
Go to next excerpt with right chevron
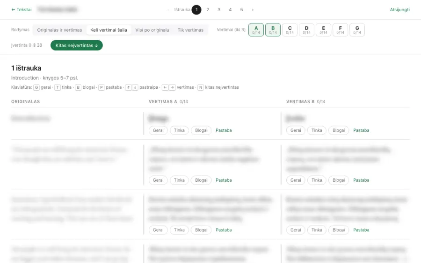click(x=253, y=10)
